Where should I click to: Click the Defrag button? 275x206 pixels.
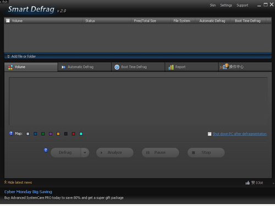pyautogui.click(x=66, y=153)
